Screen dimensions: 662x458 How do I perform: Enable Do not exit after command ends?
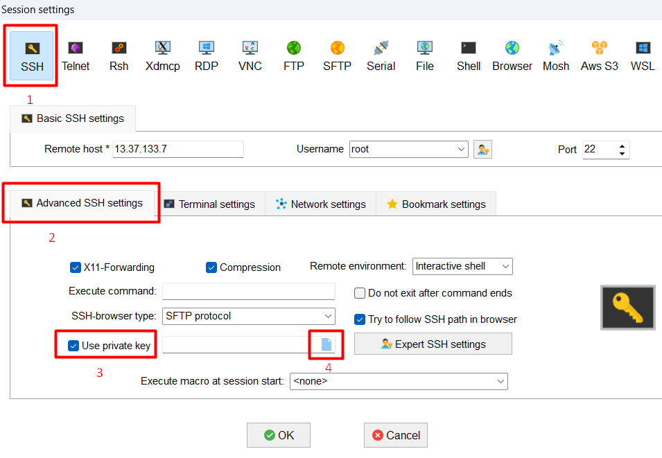click(x=360, y=293)
